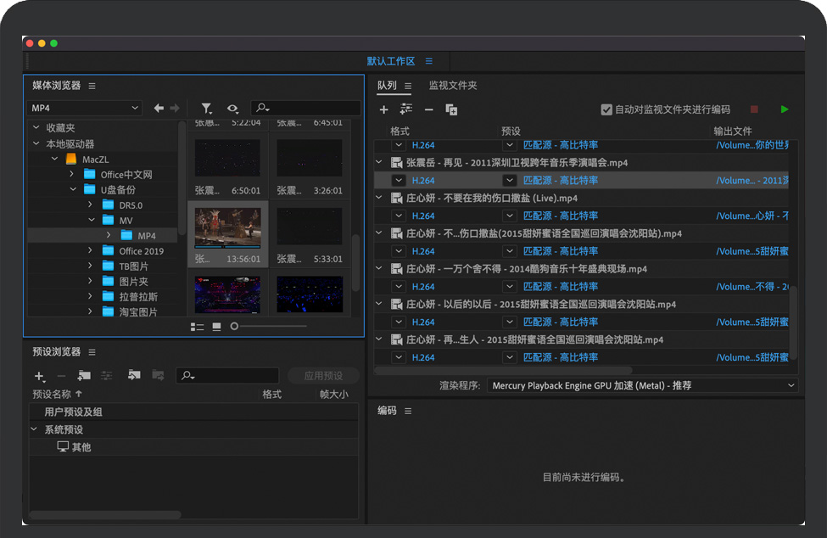Open the 默认工作区 workspace menu
Viewport: 827px width, 538px height.
point(429,61)
